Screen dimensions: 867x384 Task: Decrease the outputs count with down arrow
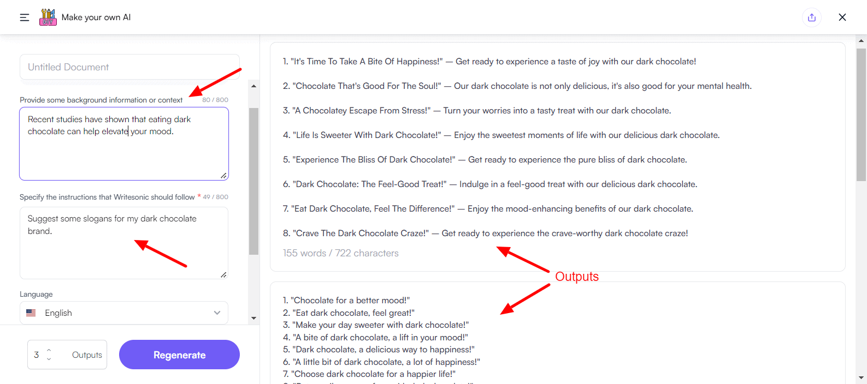coord(49,359)
